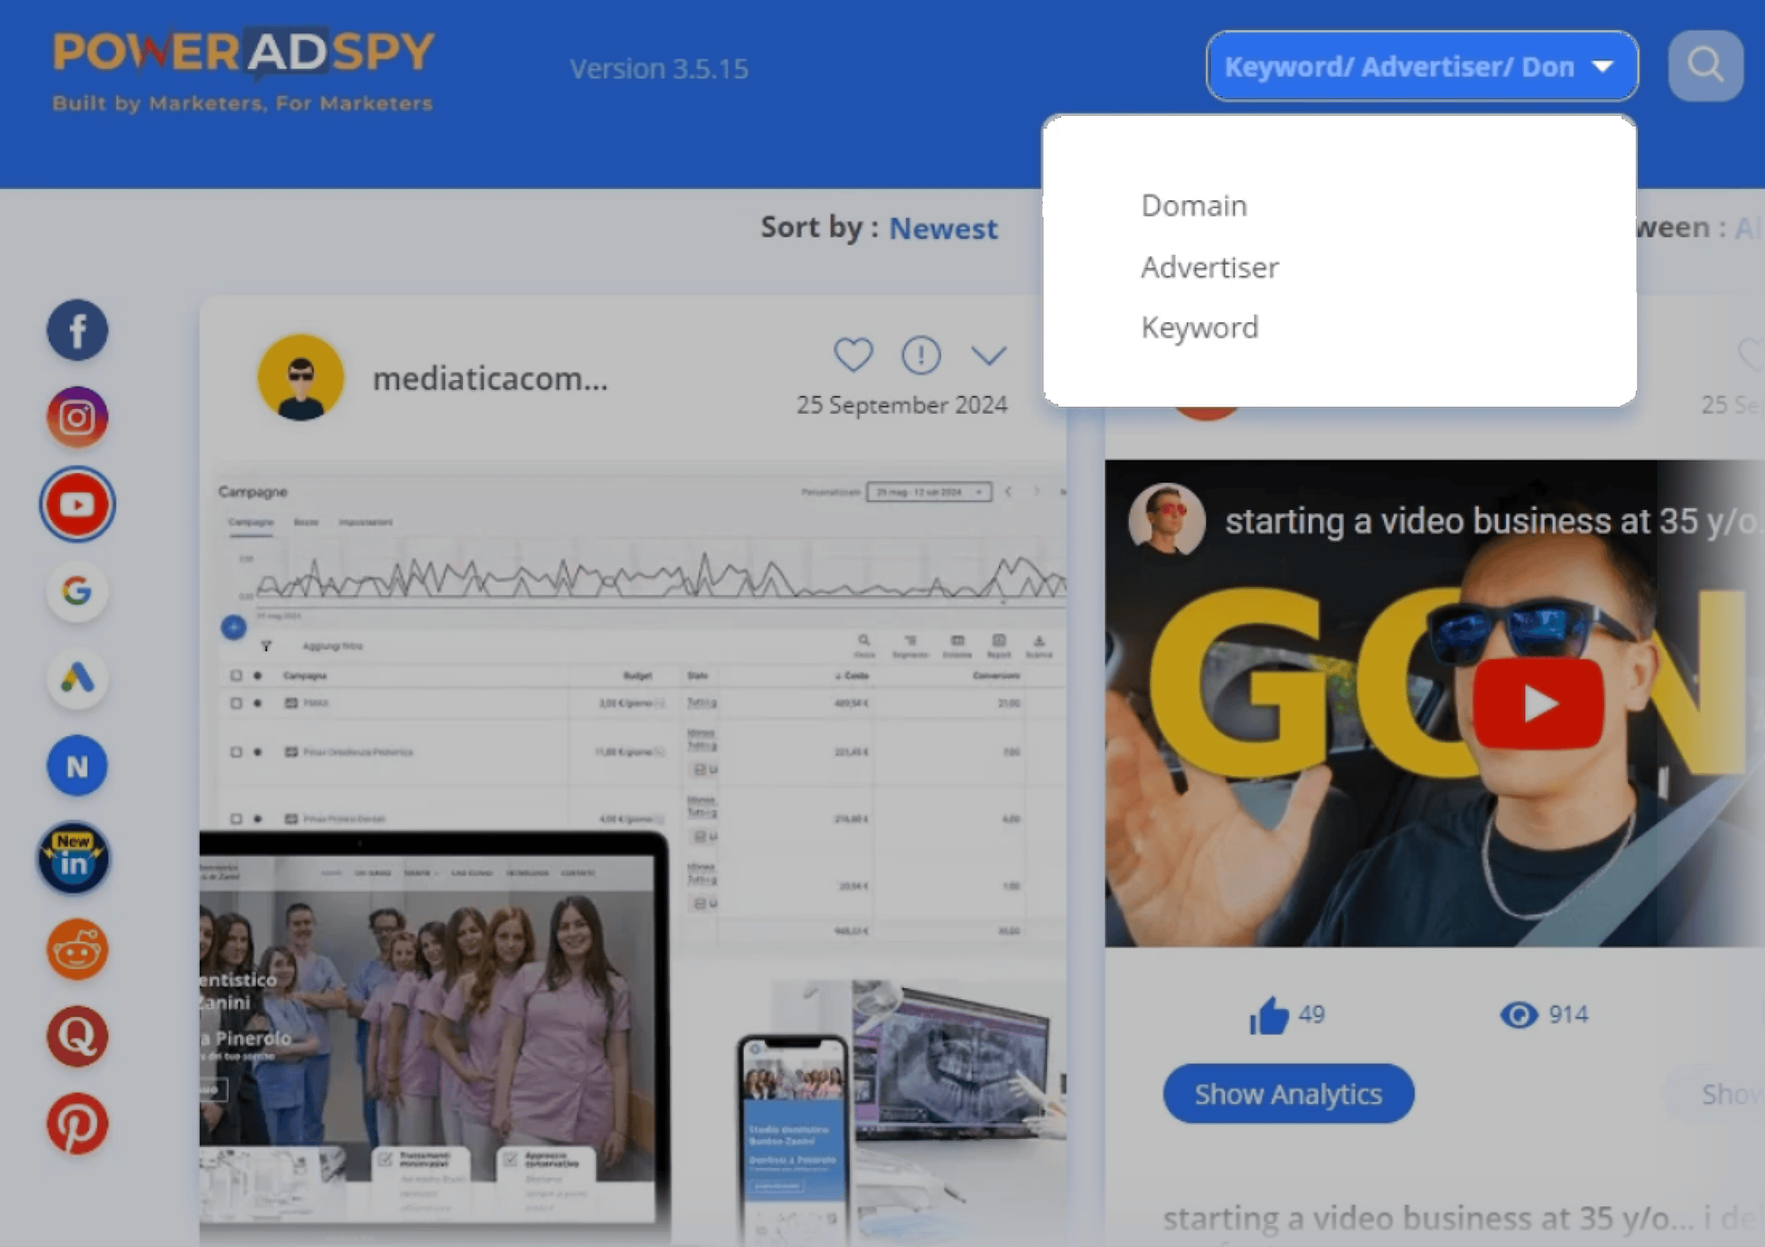1765x1247 pixels.
Task: Click the Show Analytics button
Action: click(1288, 1092)
